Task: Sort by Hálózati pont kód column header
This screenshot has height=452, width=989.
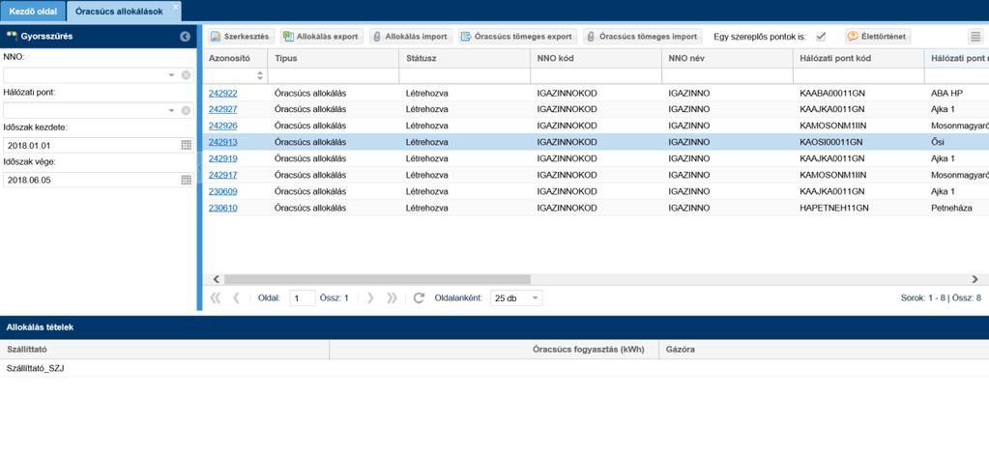Action: coord(858,58)
